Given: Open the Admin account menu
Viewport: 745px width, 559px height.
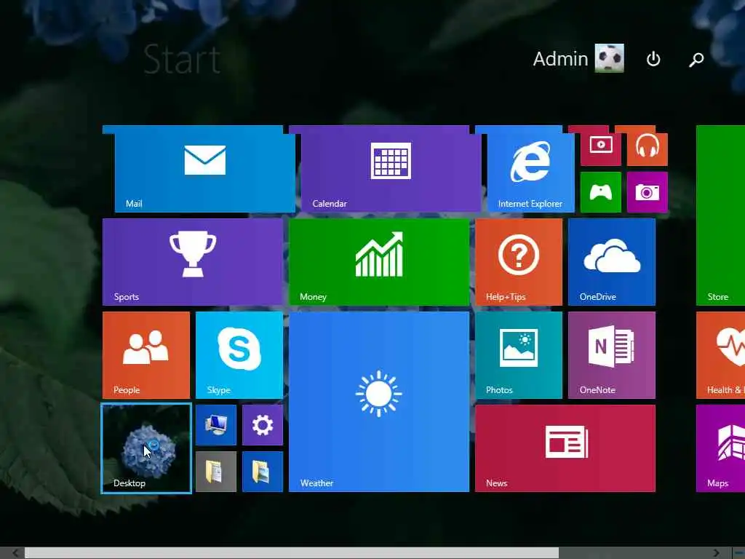Looking at the screenshot, I should 578,58.
